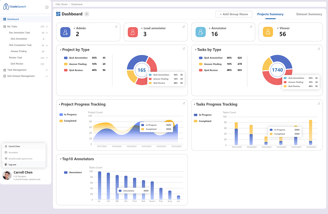This screenshot has width=328, height=214.
Task: Toggle QnA Review legend in Project by Type
Action: tap(73, 70)
